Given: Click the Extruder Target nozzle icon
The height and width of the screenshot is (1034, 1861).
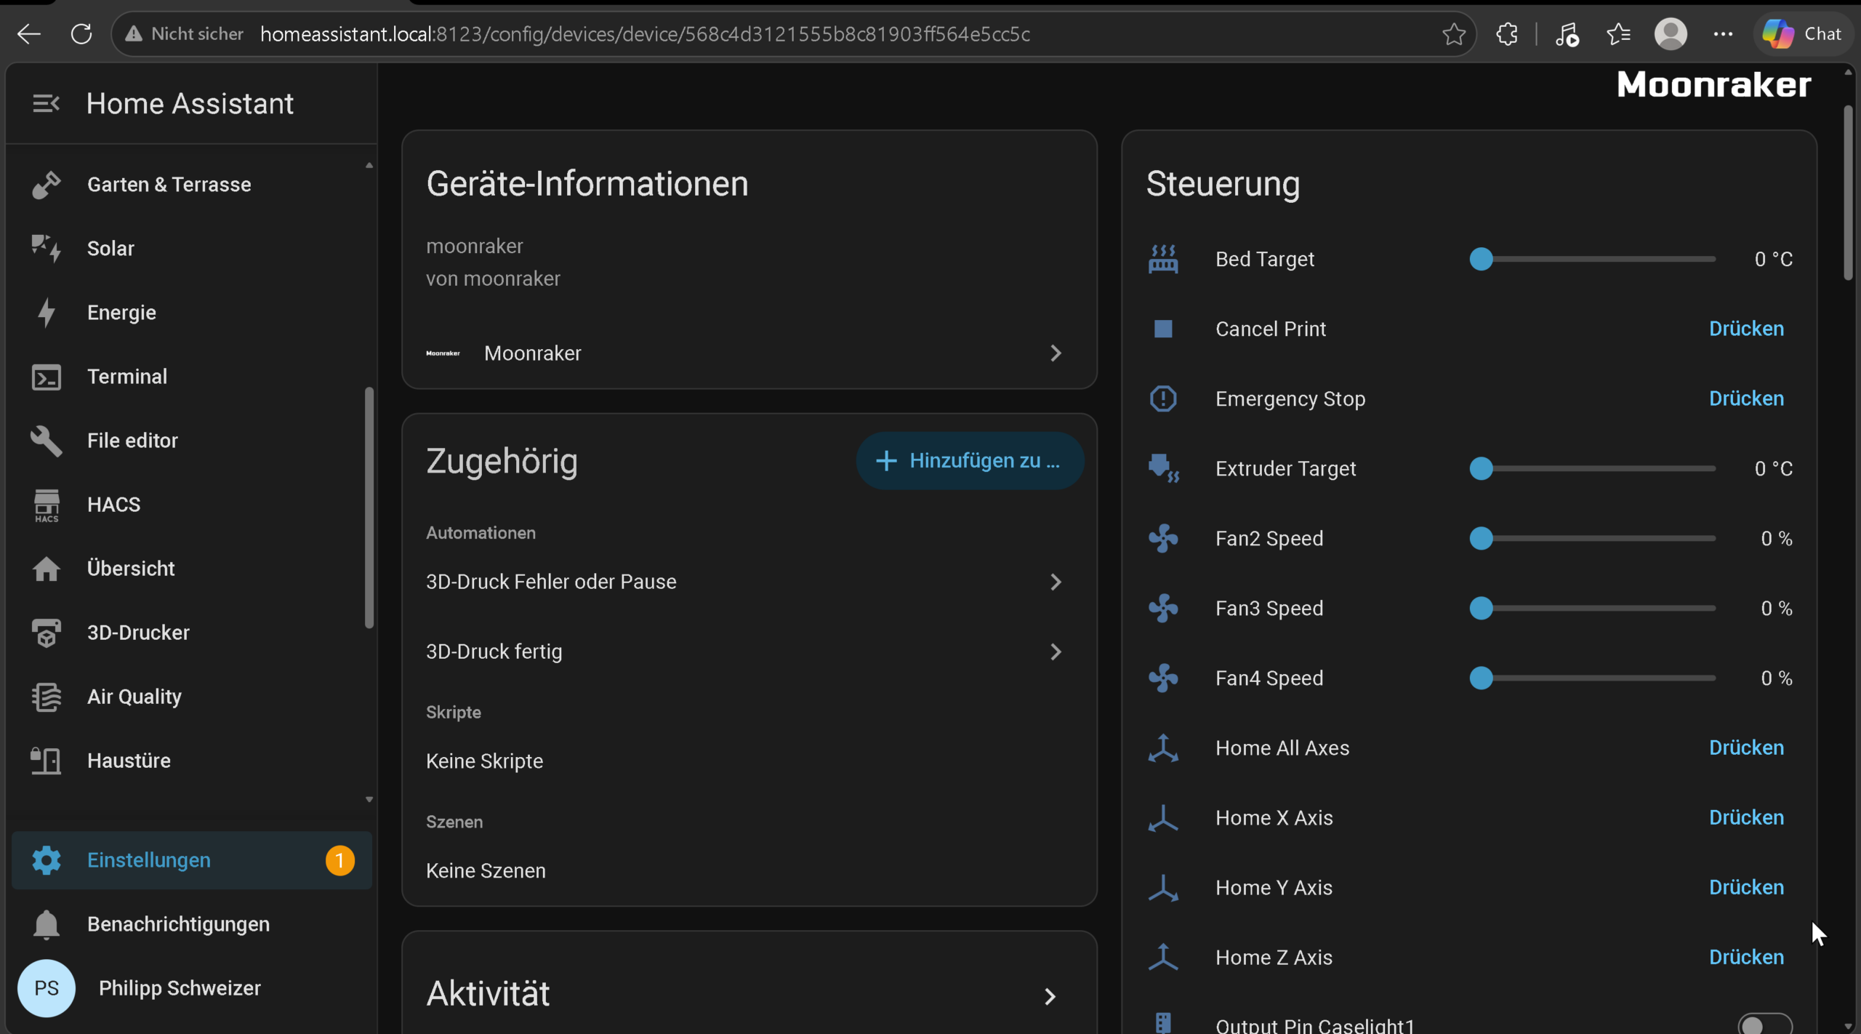Looking at the screenshot, I should (1163, 468).
